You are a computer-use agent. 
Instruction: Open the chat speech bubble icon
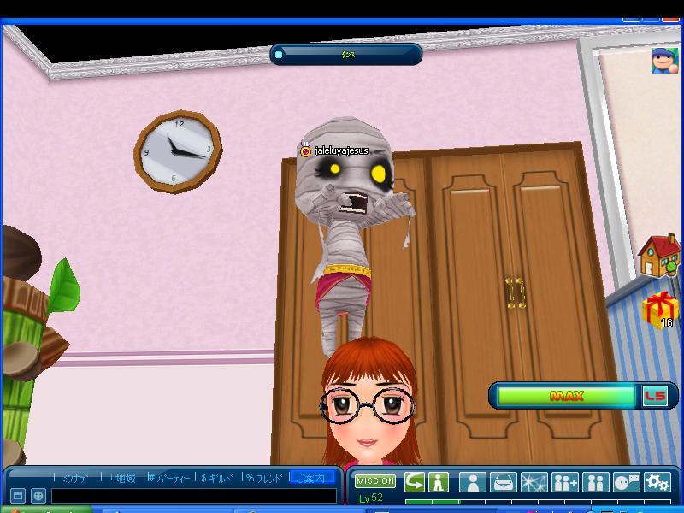627,482
